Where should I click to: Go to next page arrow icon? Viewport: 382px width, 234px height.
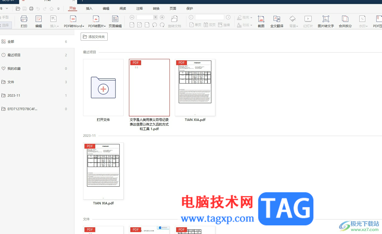(228, 17)
